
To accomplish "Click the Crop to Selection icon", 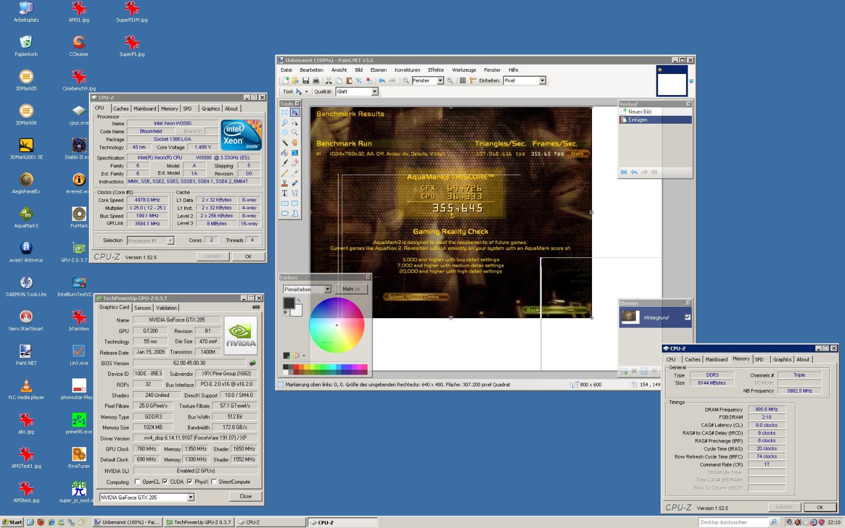I will (x=359, y=80).
